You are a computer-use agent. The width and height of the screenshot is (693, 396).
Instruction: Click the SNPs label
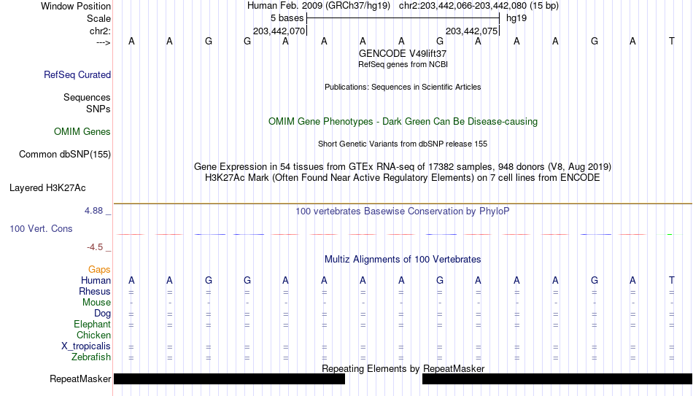(x=98, y=109)
